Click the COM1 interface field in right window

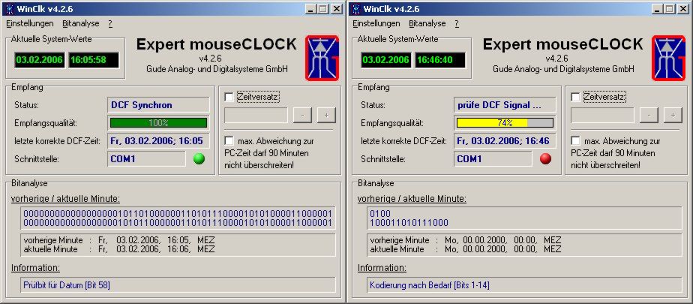[493, 159]
